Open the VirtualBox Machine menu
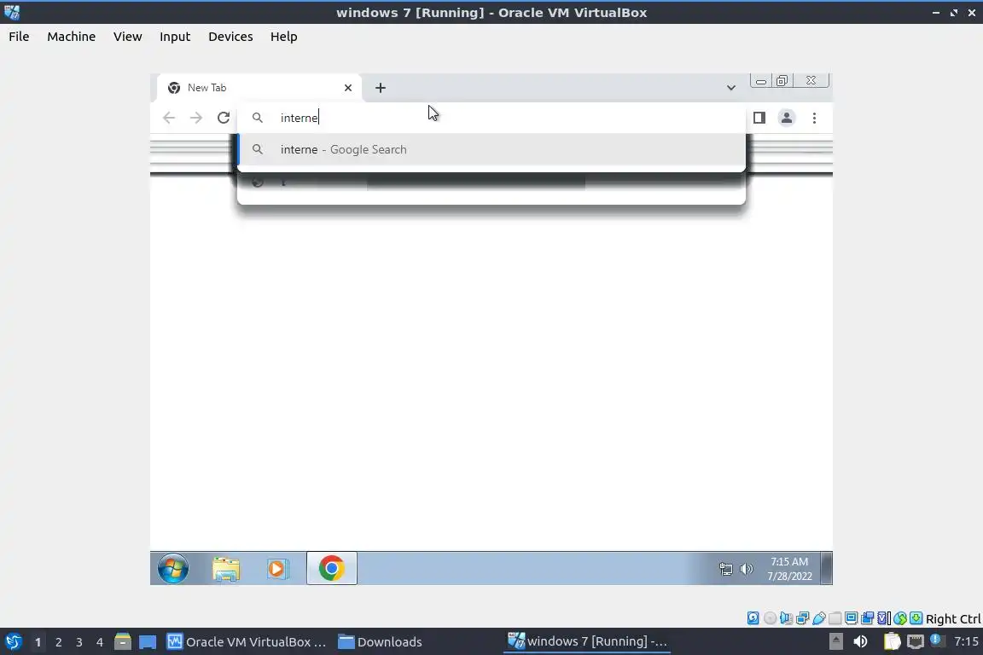983x655 pixels. 72,37
